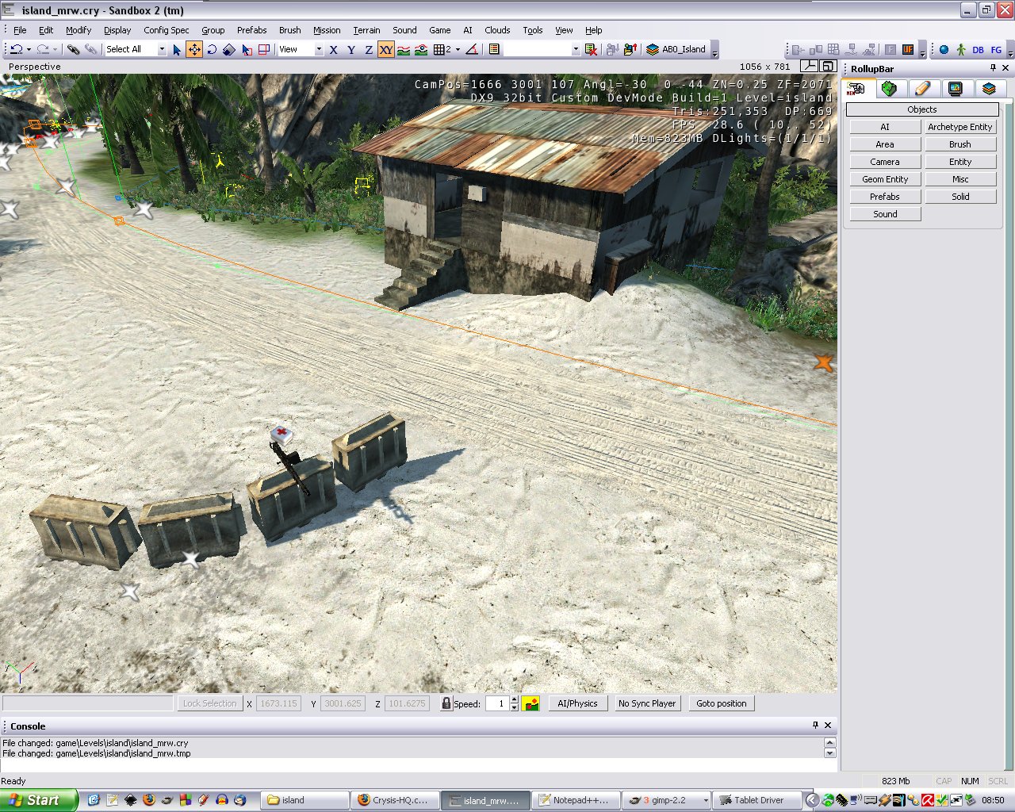Open the snap grid size dropdown arrow
Viewport: 1015px width, 812px height.
(x=458, y=49)
